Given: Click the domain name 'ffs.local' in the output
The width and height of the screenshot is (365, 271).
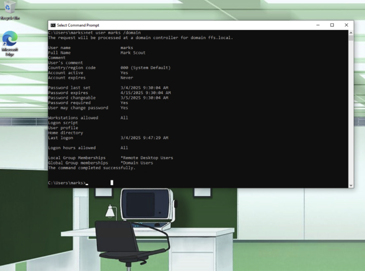Looking at the screenshot, I should tap(221, 38).
